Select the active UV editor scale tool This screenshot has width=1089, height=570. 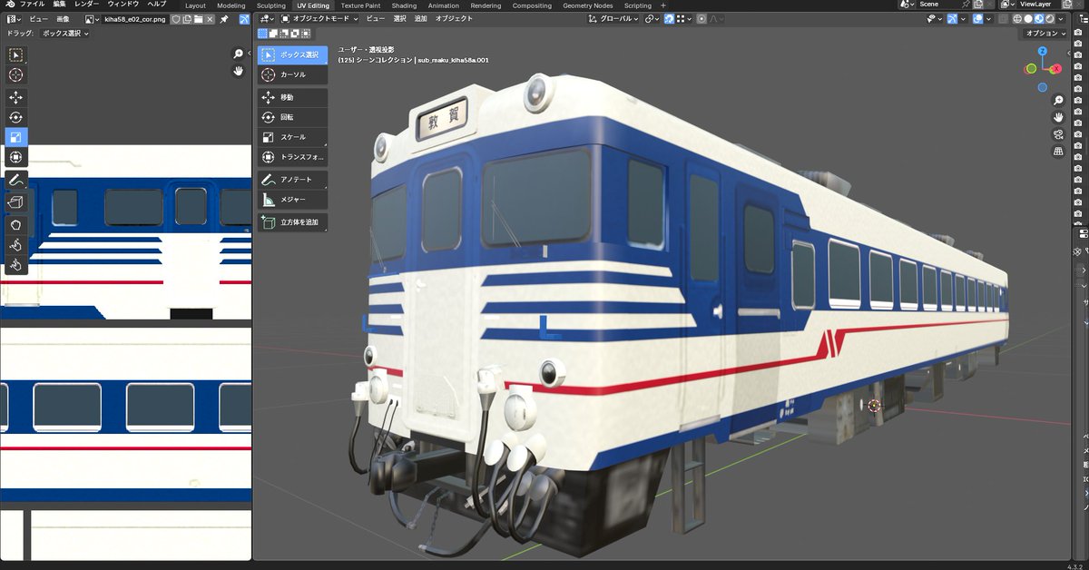coord(15,137)
